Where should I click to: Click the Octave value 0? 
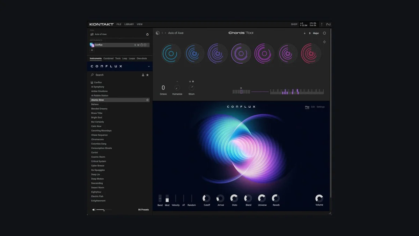tap(163, 88)
